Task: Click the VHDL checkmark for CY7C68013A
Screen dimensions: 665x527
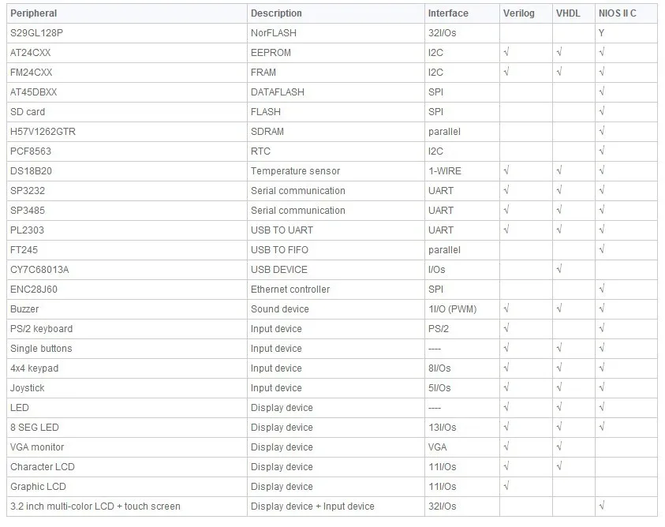Action: click(x=559, y=269)
